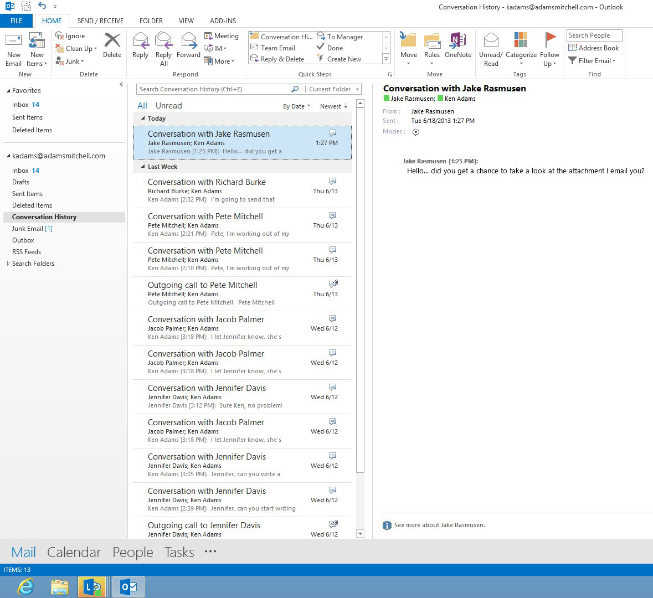Screen dimensions: 653x598
Task: Click the Outlook taskbar icon
Action: click(x=128, y=587)
